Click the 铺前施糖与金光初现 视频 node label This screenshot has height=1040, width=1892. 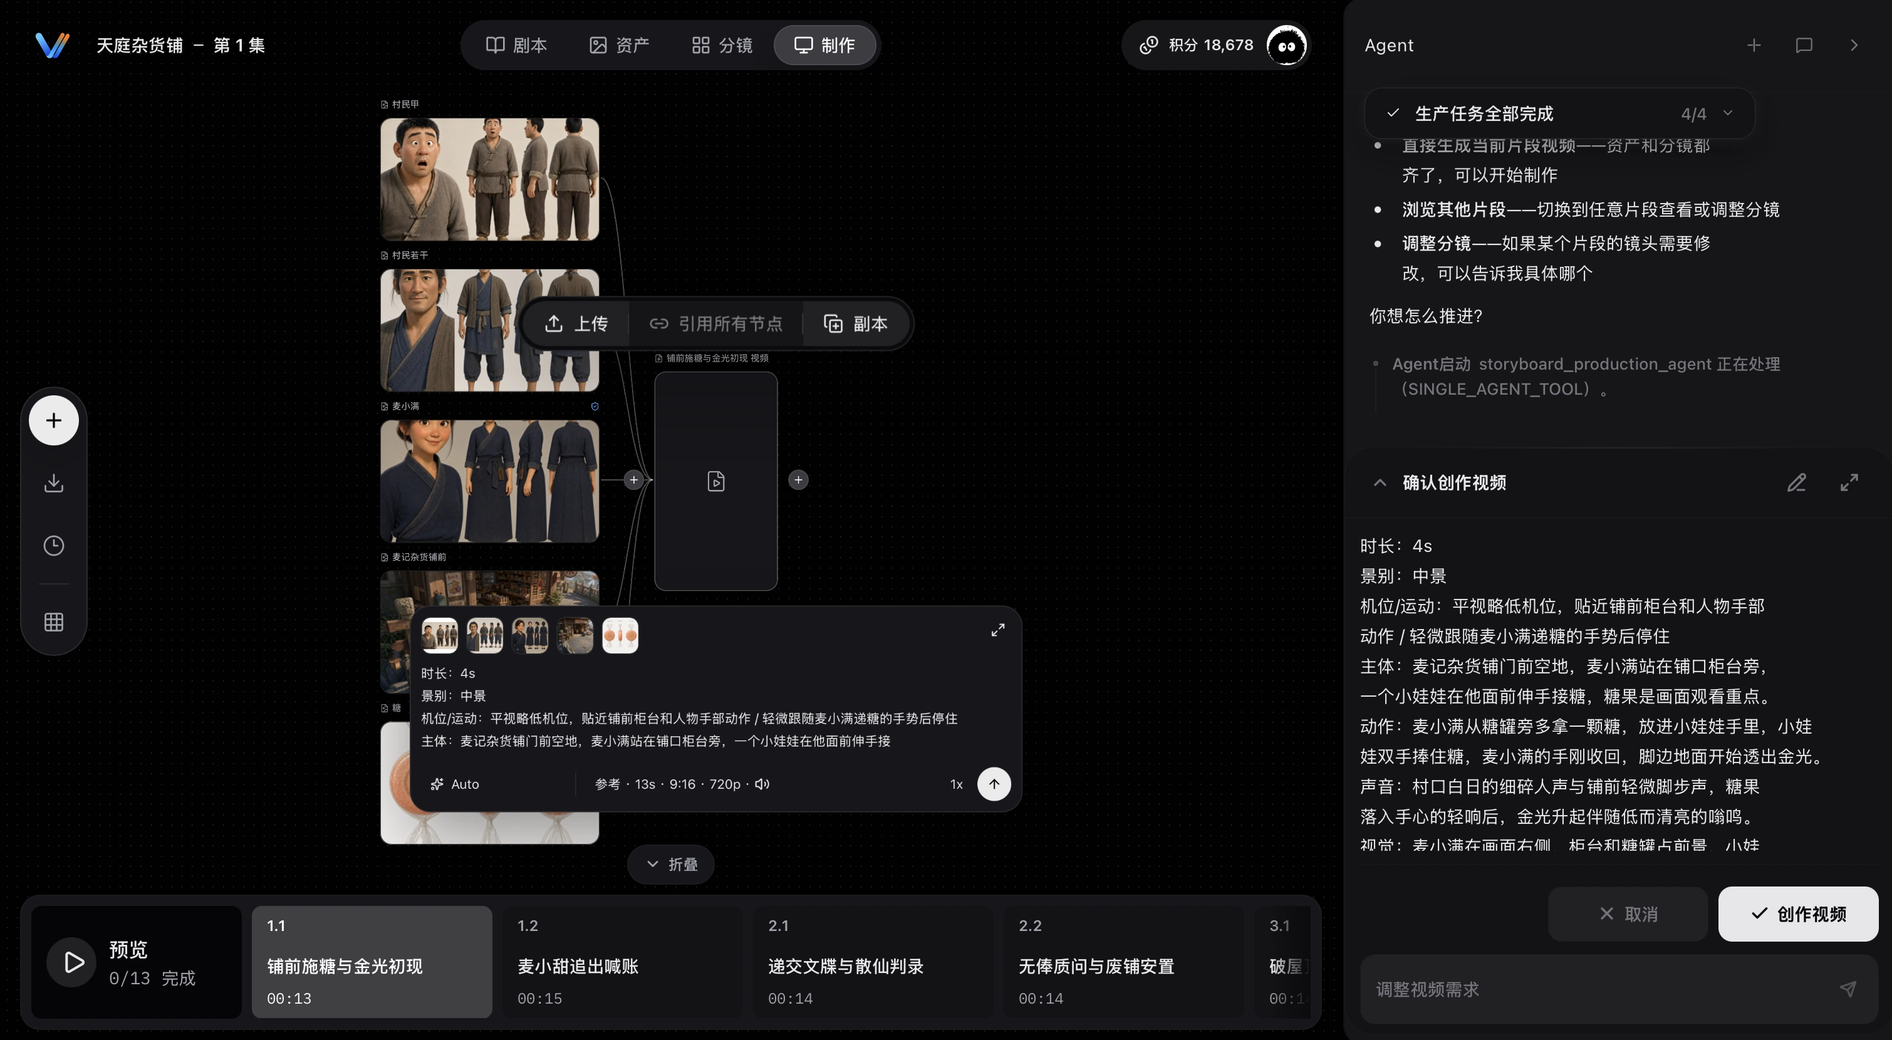click(717, 358)
